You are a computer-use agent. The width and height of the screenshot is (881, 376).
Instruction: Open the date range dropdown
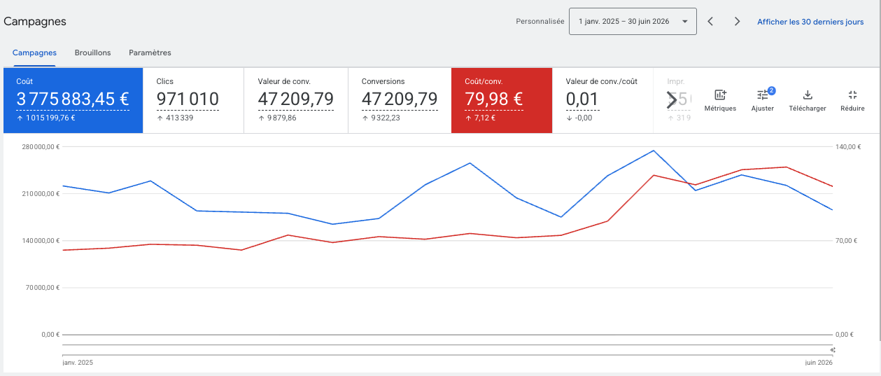click(x=633, y=22)
